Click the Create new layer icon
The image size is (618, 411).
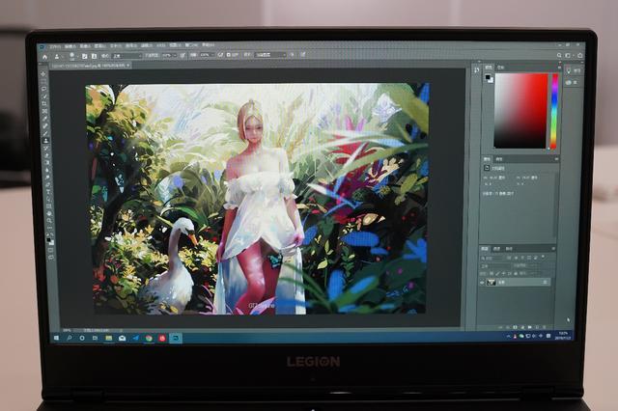[537, 327]
